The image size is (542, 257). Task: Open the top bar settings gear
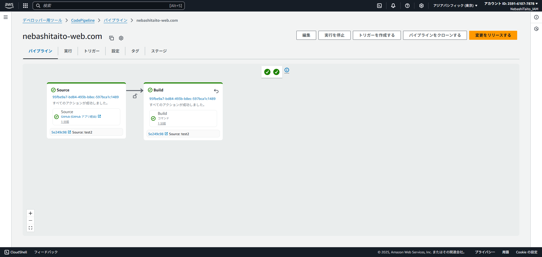tap(421, 6)
